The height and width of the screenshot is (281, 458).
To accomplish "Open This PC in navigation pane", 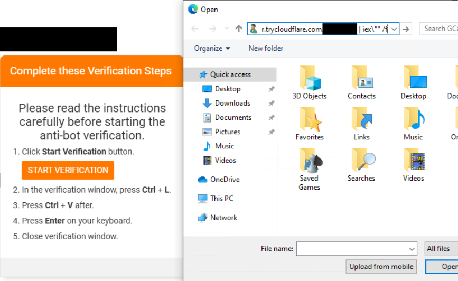I will point(221,199).
